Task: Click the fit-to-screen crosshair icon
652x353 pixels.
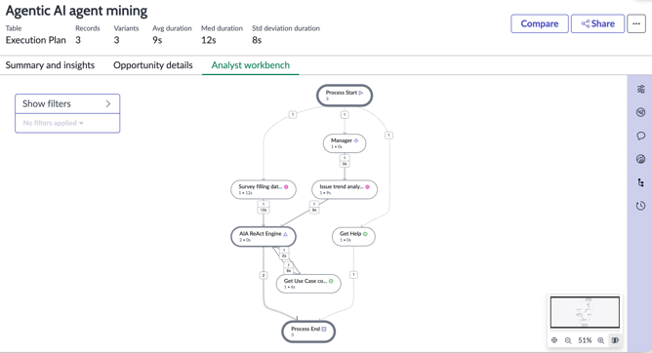Action: [x=554, y=340]
